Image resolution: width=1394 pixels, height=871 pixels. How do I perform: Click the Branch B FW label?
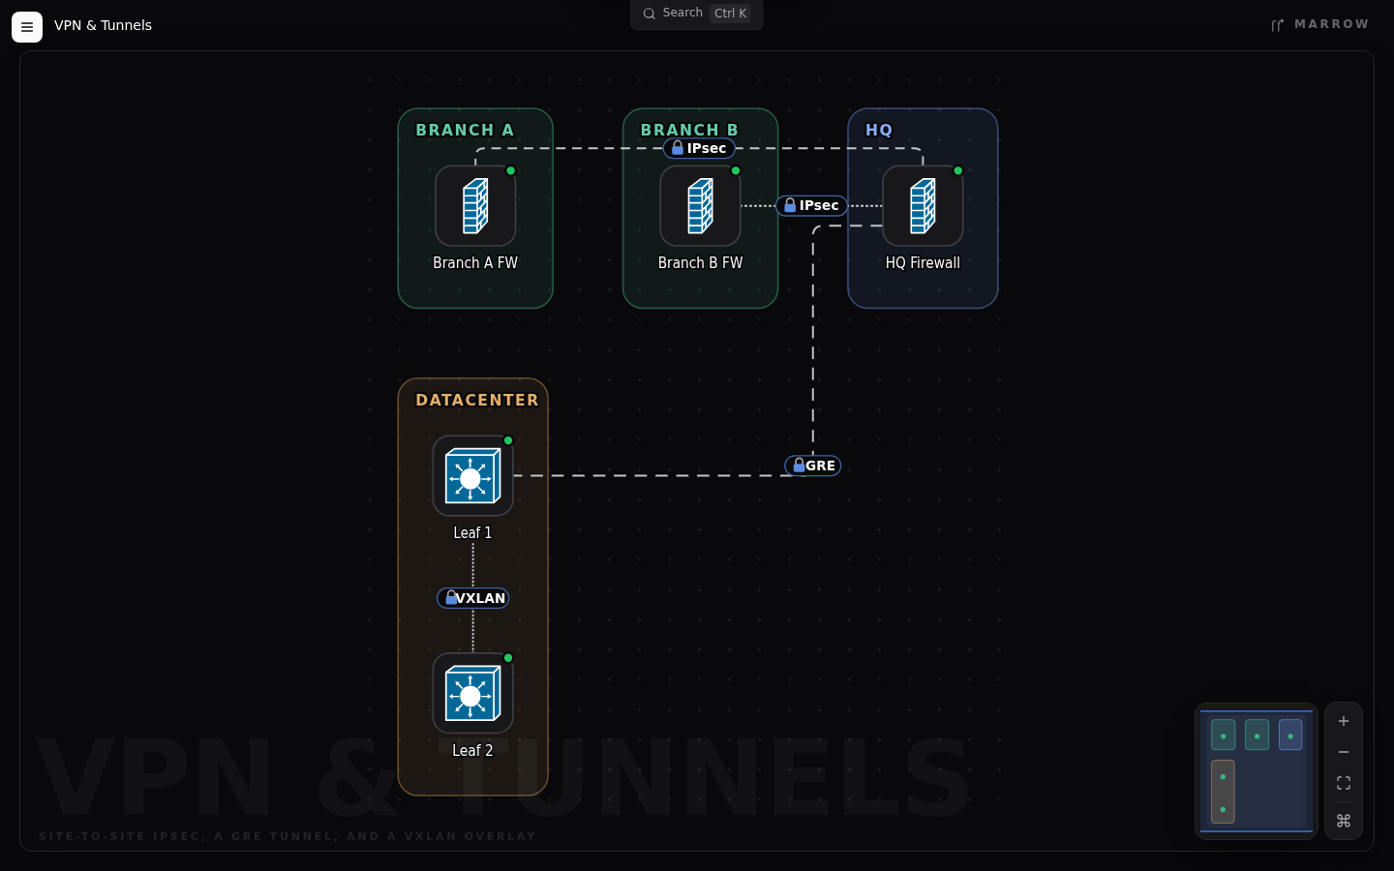coord(700,263)
